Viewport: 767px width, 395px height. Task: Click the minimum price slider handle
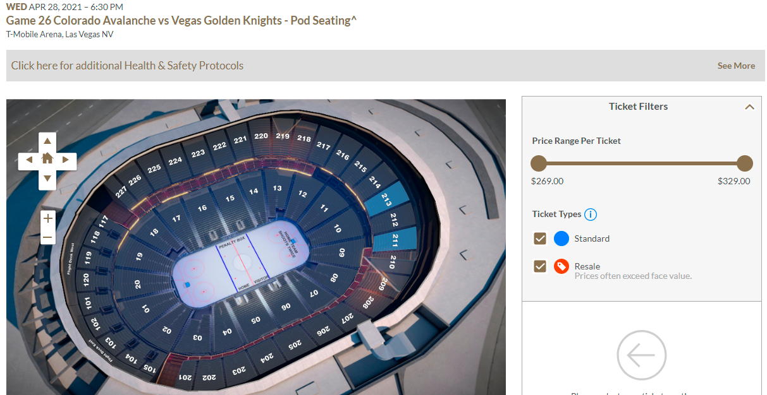539,163
